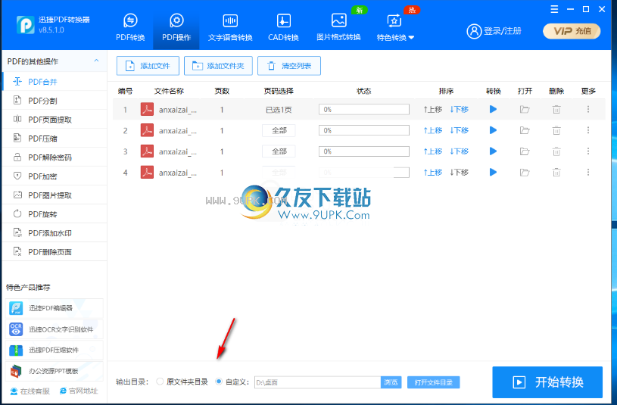Collapse PDF的其他操作 section

(96, 61)
